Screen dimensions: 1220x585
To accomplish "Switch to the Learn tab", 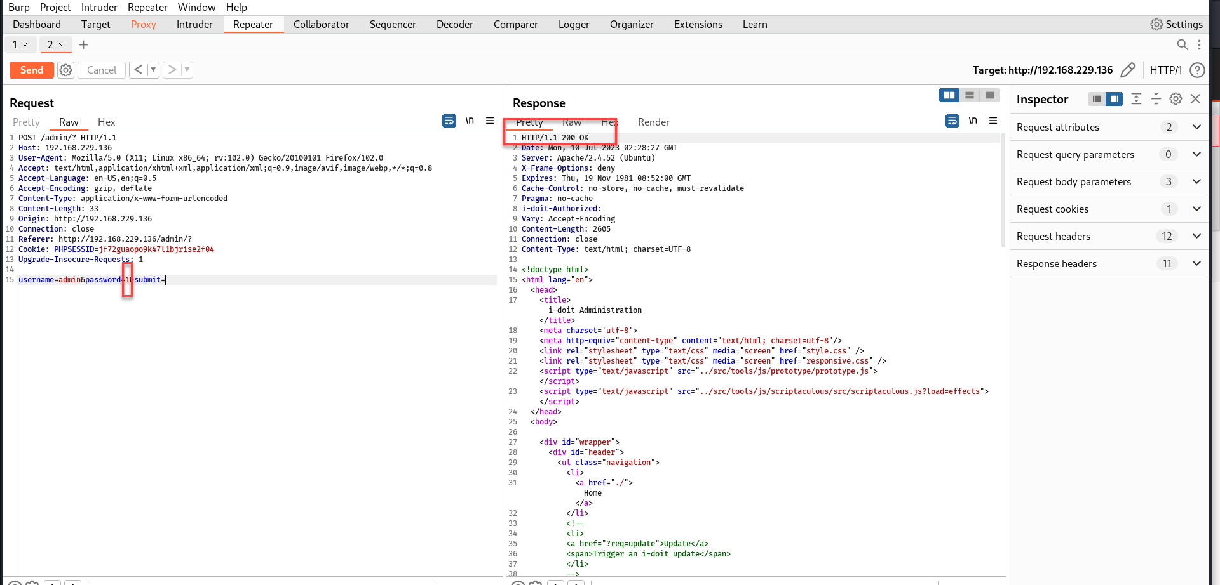I will coord(755,24).
